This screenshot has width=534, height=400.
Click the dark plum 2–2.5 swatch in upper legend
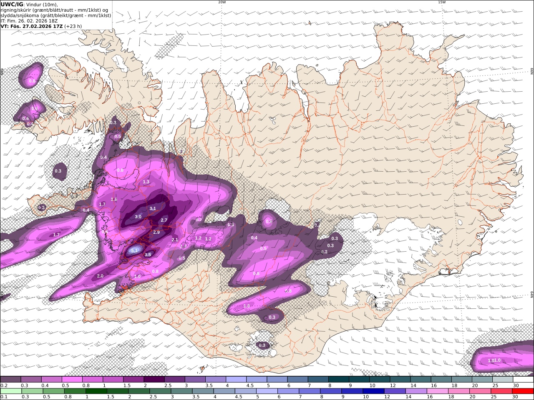[154, 380]
